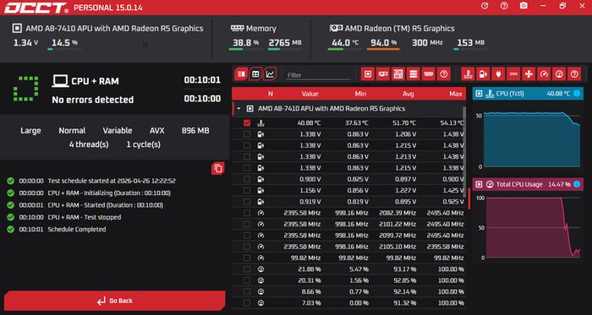Toggle the fan sensor filter icon
The width and height of the screenshot is (592, 315).
pyautogui.click(x=529, y=74)
